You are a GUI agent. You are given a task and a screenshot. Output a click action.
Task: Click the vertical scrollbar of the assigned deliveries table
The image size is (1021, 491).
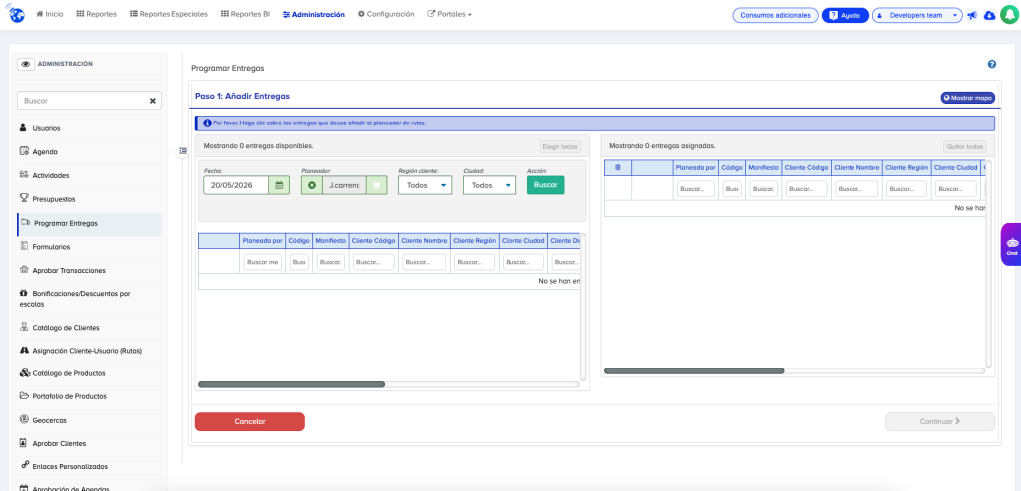(x=988, y=263)
